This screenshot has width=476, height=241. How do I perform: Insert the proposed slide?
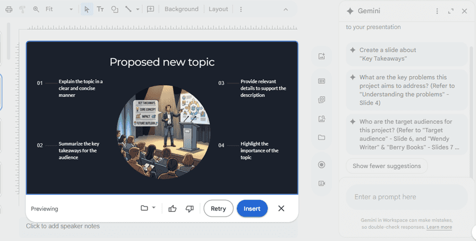[252, 209]
